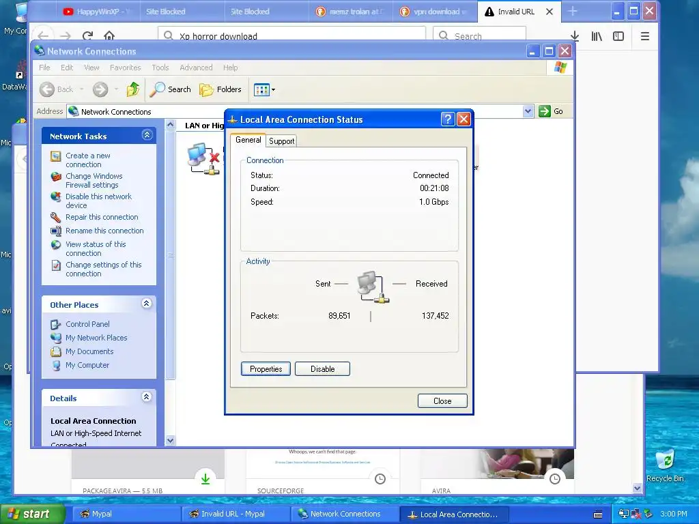This screenshot has height=524, width=699.
Task: Click the Create a new connection icon
Action: pos(56,156)
